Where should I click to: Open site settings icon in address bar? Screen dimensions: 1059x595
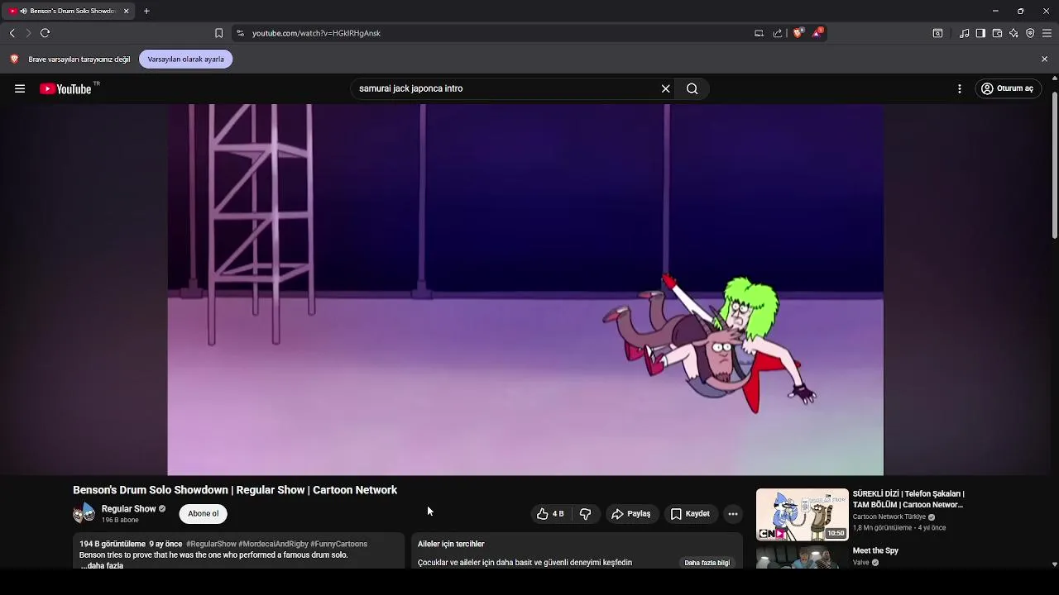(240, 33)
